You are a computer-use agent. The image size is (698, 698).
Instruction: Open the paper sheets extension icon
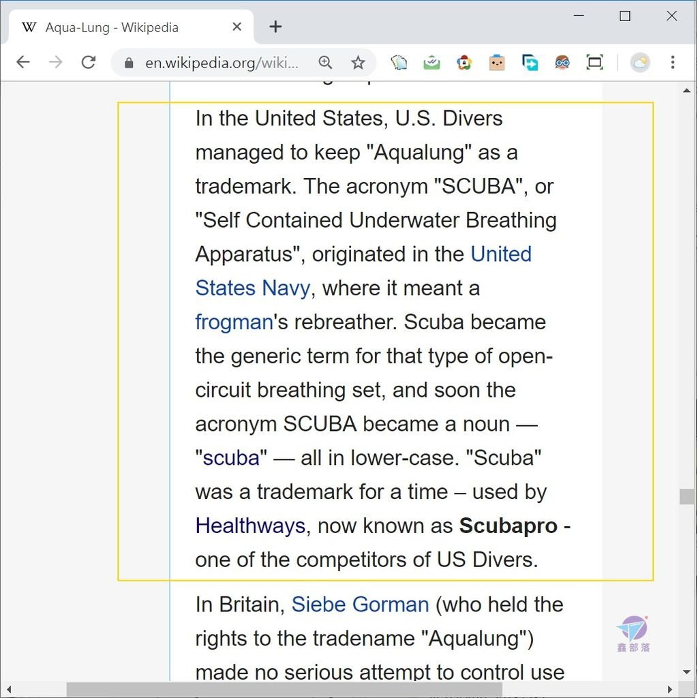coord(399,62)
